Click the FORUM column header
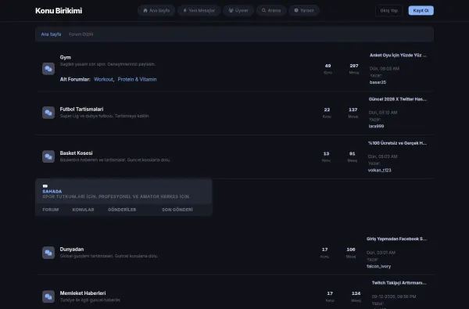The height and width of the screenshot is (309, 469). pyautogui.click(x=51, y=210)
